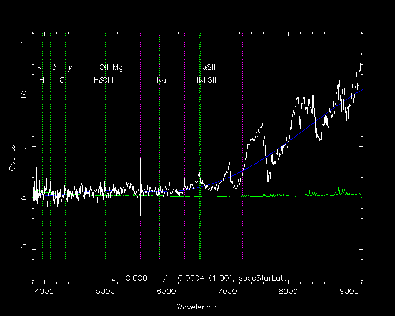The width and height of the screenshot is (395, 316).
Task: Click the Hβ line label
Action: pos(98,80)
